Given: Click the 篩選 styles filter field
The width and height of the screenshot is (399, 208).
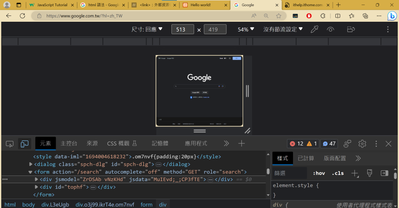Looking at the screenshot, I should click(290, 173).
